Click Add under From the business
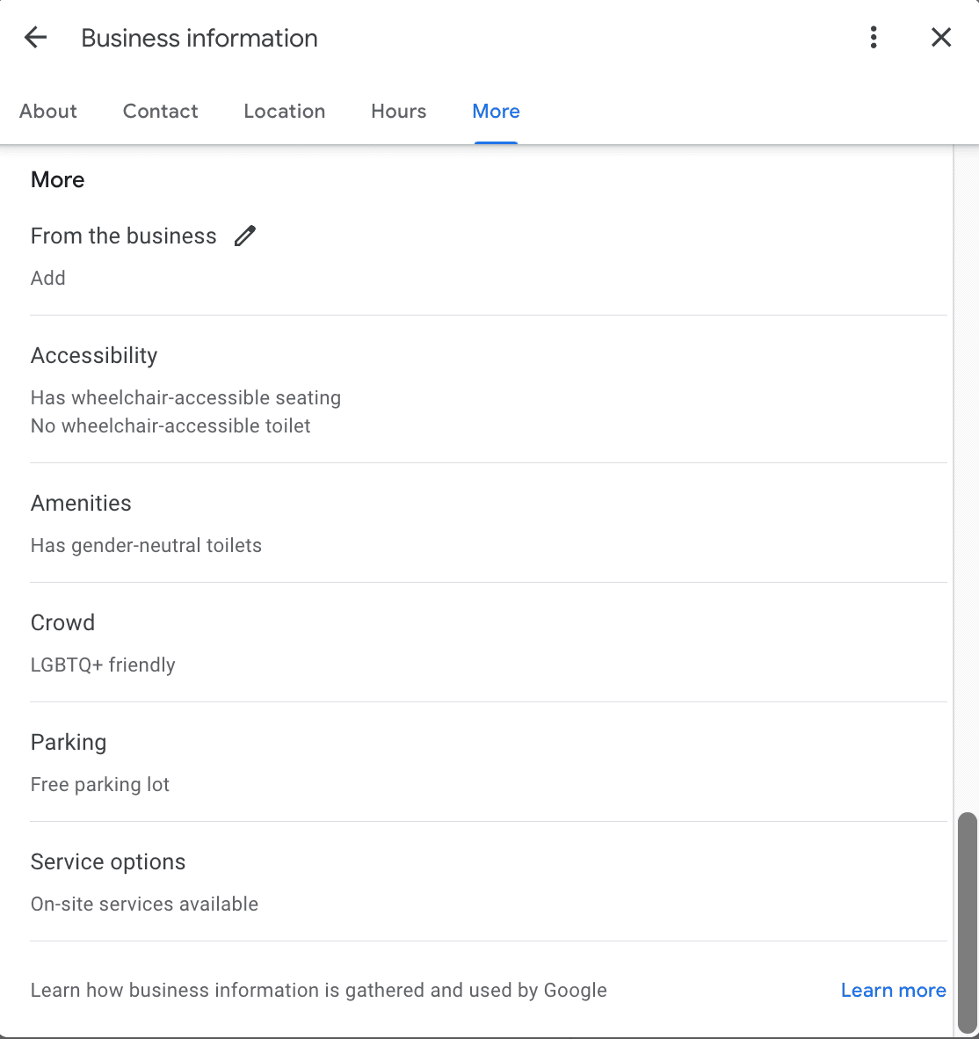Viewport: 979px width, 1039px height. tap(48, 278)
